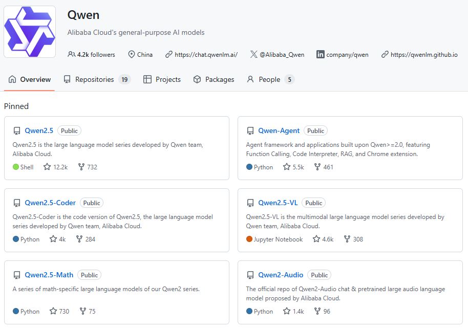
Task: Click the star icon on Qwen2.5
Action: pos(47,167)
